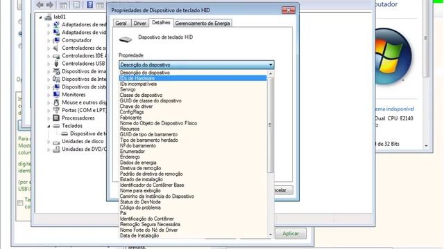The height and width of the screenshot is (249, 444).
Task: Expand the Unidades de disco node
Action: click(x=49, y=142)
